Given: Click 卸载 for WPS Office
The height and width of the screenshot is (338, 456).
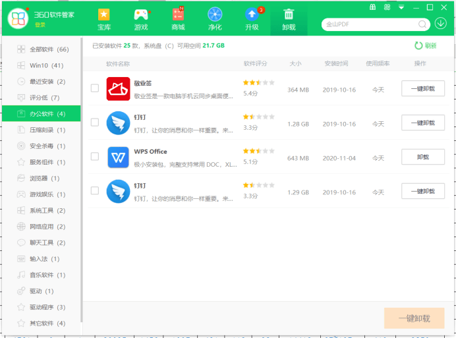Looking at the screenshot, I should coord(423,157).
